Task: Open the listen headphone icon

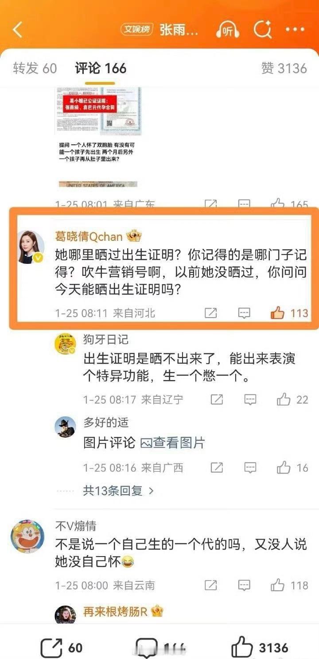Action: (x=228, y=30)
